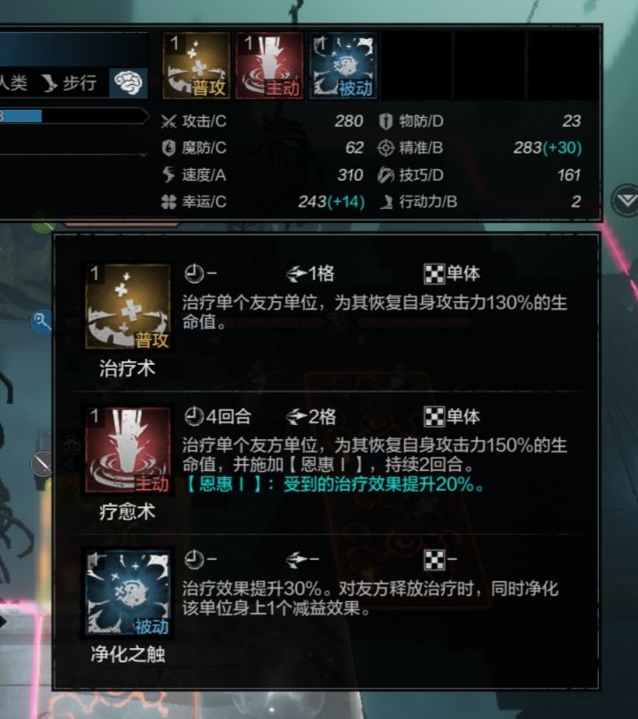
Task: Click the 【恩惠Ⅰ】 cyan effect description text
Action: click(x=335, y=484)
